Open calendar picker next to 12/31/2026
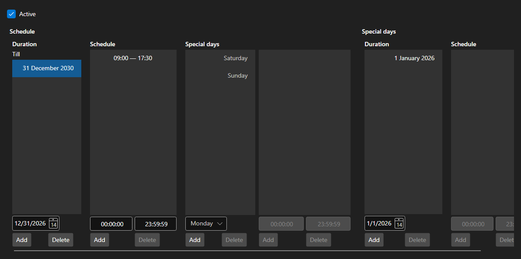The image size is (521, 259). (53, 223)
